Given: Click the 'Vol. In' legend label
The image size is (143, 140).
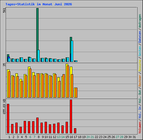Looking at the screenshot, I should coord(140,113).
